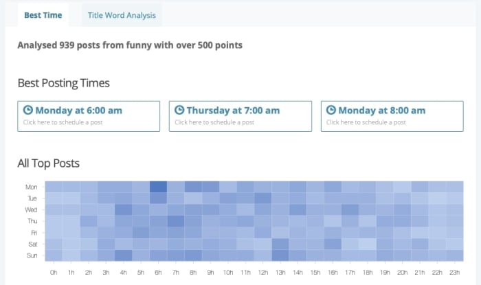Viewport: 481px width, 285px height.
Task: Click the Sunday 13h heatmap cell
Action: pyautogui.click(x=280, y=255)
